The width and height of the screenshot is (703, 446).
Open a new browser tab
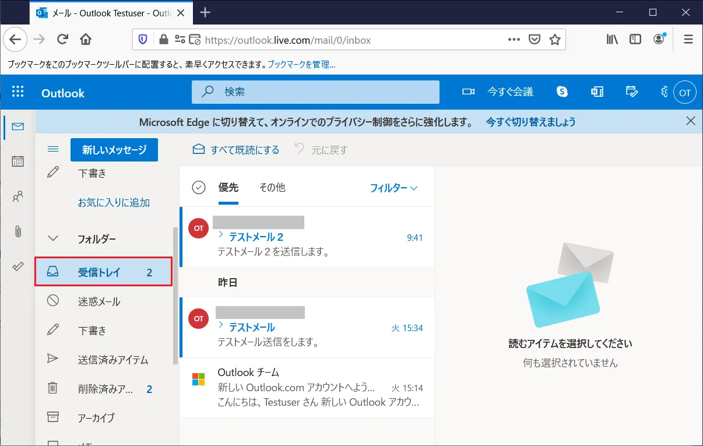[205, 12]
